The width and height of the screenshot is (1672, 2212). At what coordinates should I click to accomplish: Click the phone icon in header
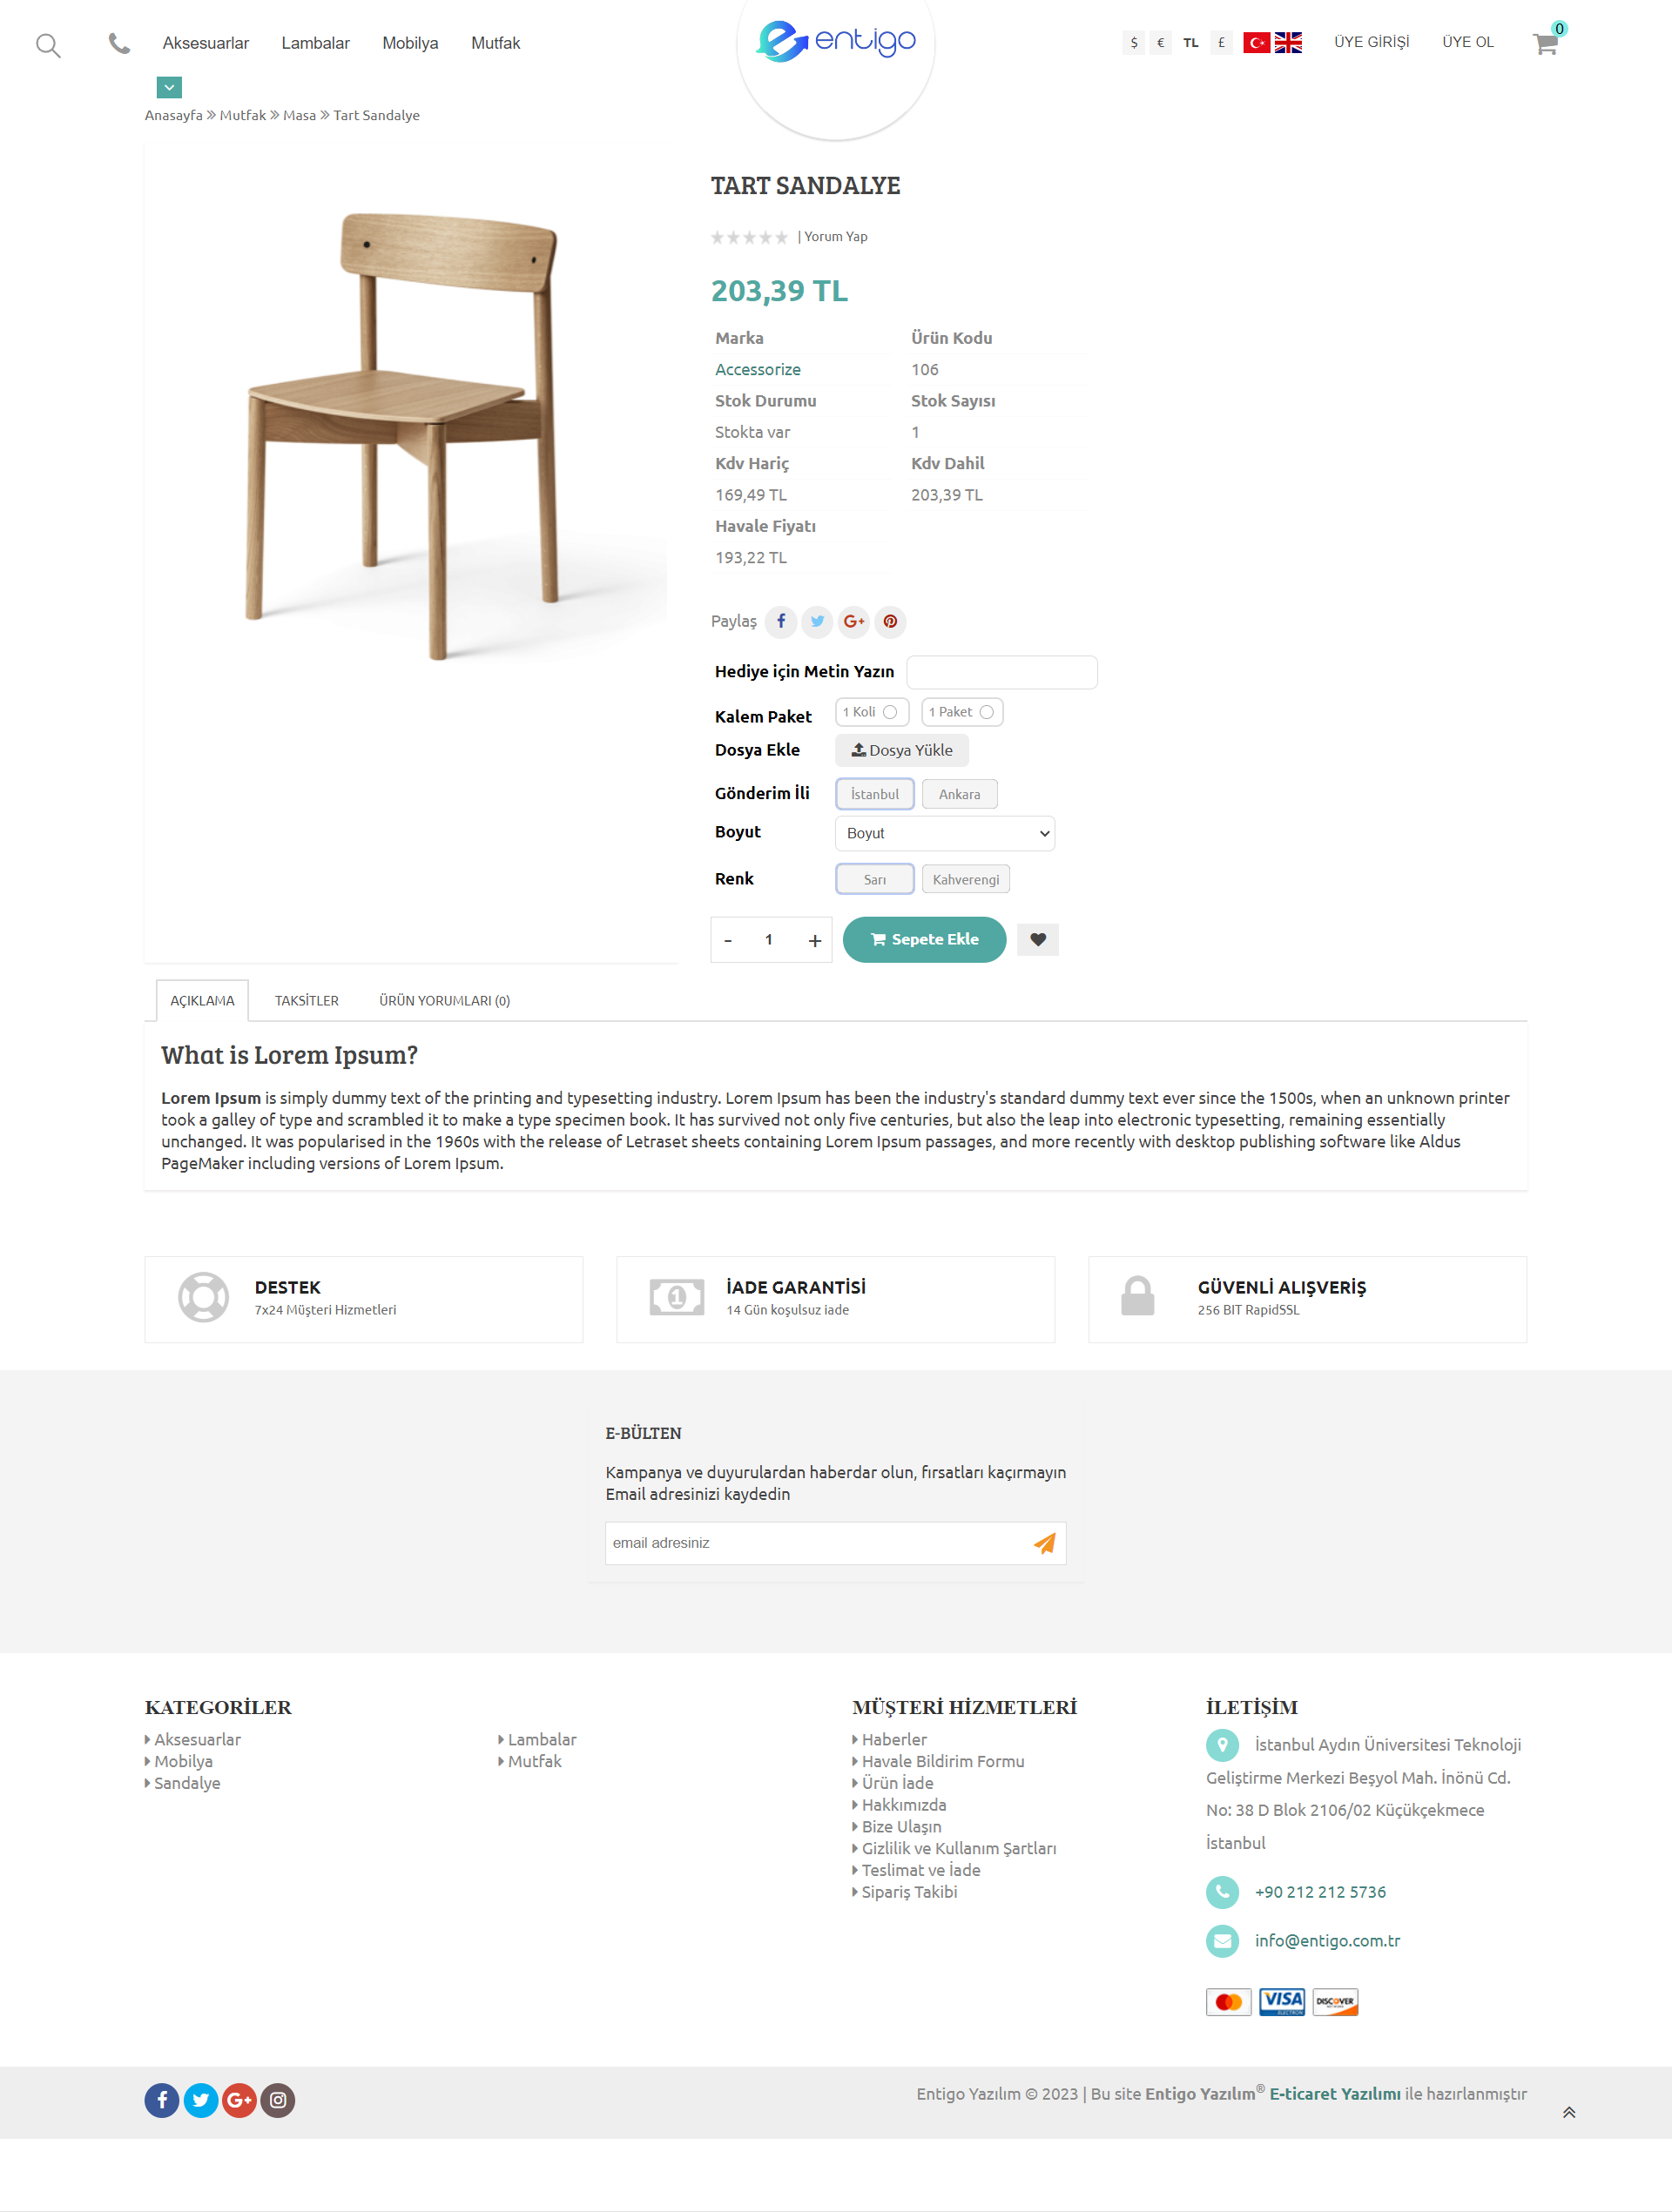tap(119, 44)
